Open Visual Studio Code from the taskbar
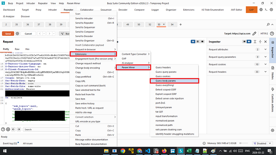The width and height of the screenshot is (276, 155). 148,151
